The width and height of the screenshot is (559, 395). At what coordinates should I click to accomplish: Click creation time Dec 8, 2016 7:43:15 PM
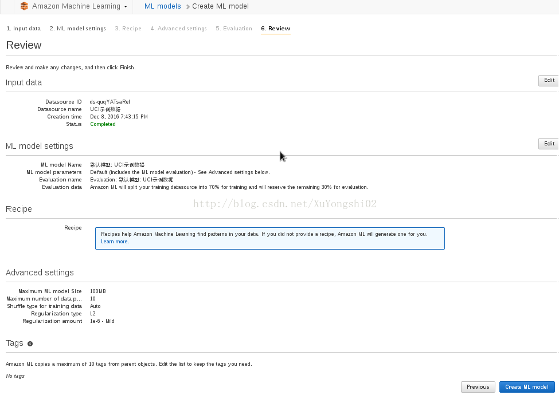pyautogui.click(x=119, y=117)
